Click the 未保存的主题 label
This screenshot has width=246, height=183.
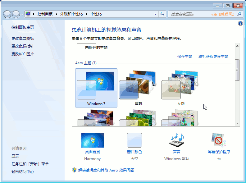(x=96, y=48)
